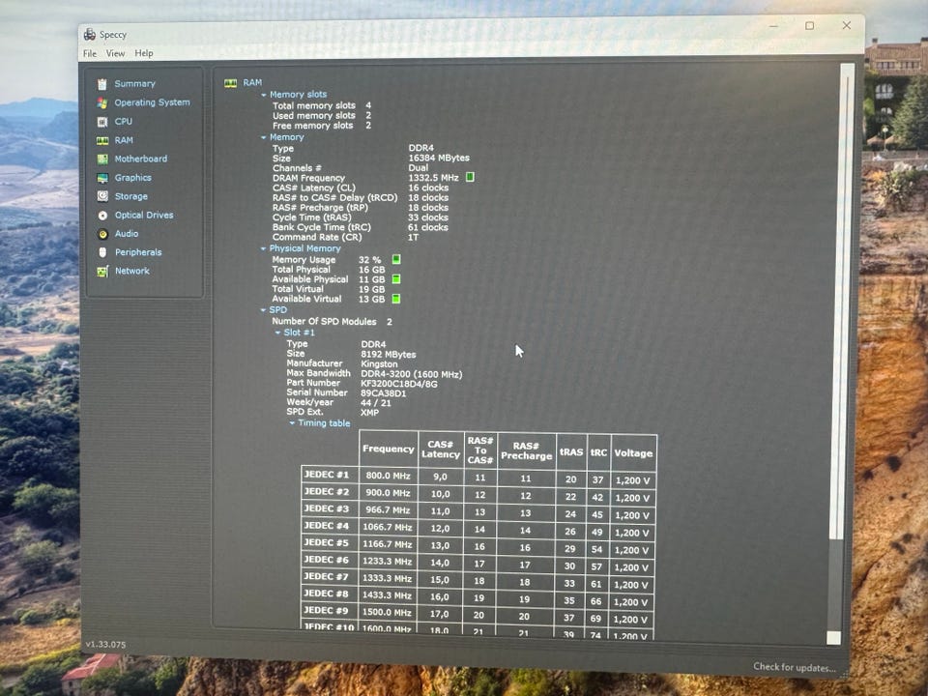Click the Frequency column header
Image resolution: width=928 pixels, height=696 pixels.
[389, 449]
